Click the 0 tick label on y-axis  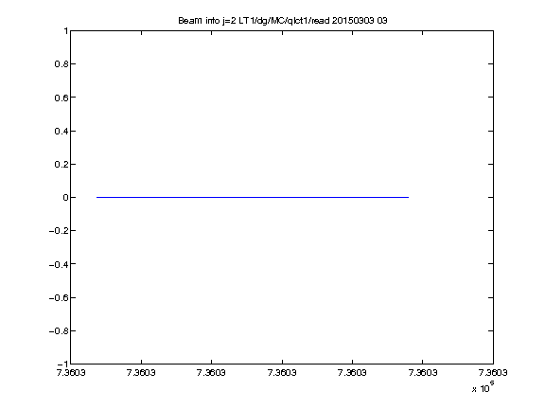point(65,198)
